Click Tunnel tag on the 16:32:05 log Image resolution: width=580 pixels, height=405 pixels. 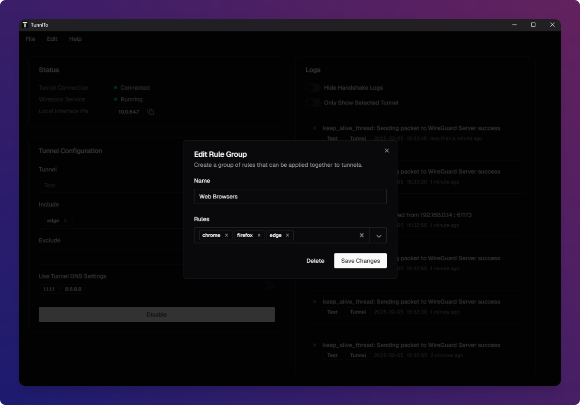pos(358,356)
